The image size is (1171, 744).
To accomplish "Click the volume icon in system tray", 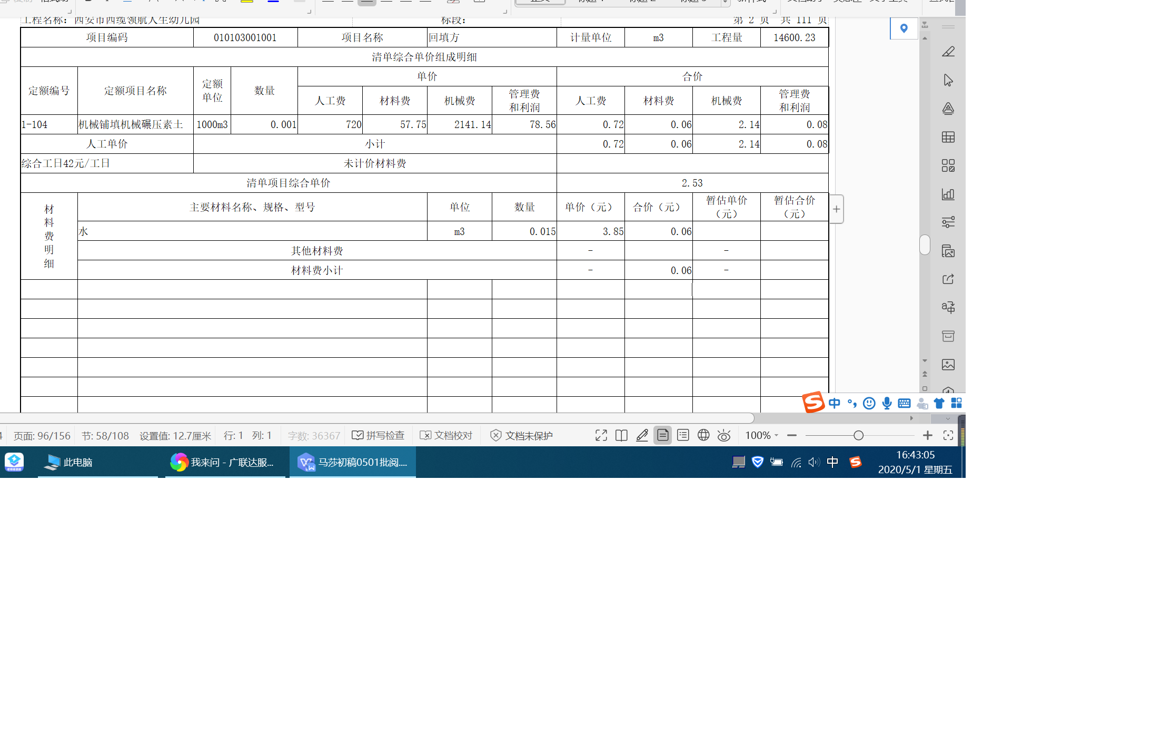I will [813, 462].
